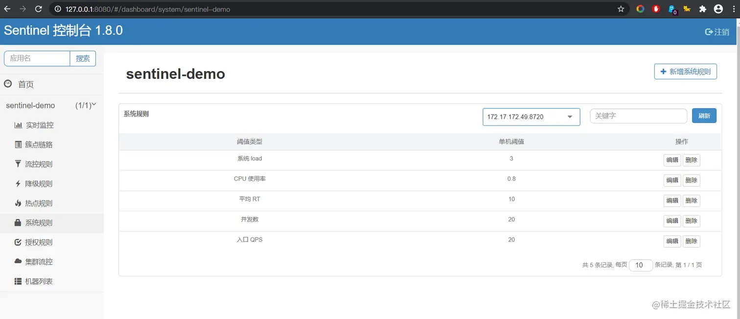Open 机器列表 menu item
This screenshot has height=319, width=740.
pyautogui.click(x=39, y=281)
